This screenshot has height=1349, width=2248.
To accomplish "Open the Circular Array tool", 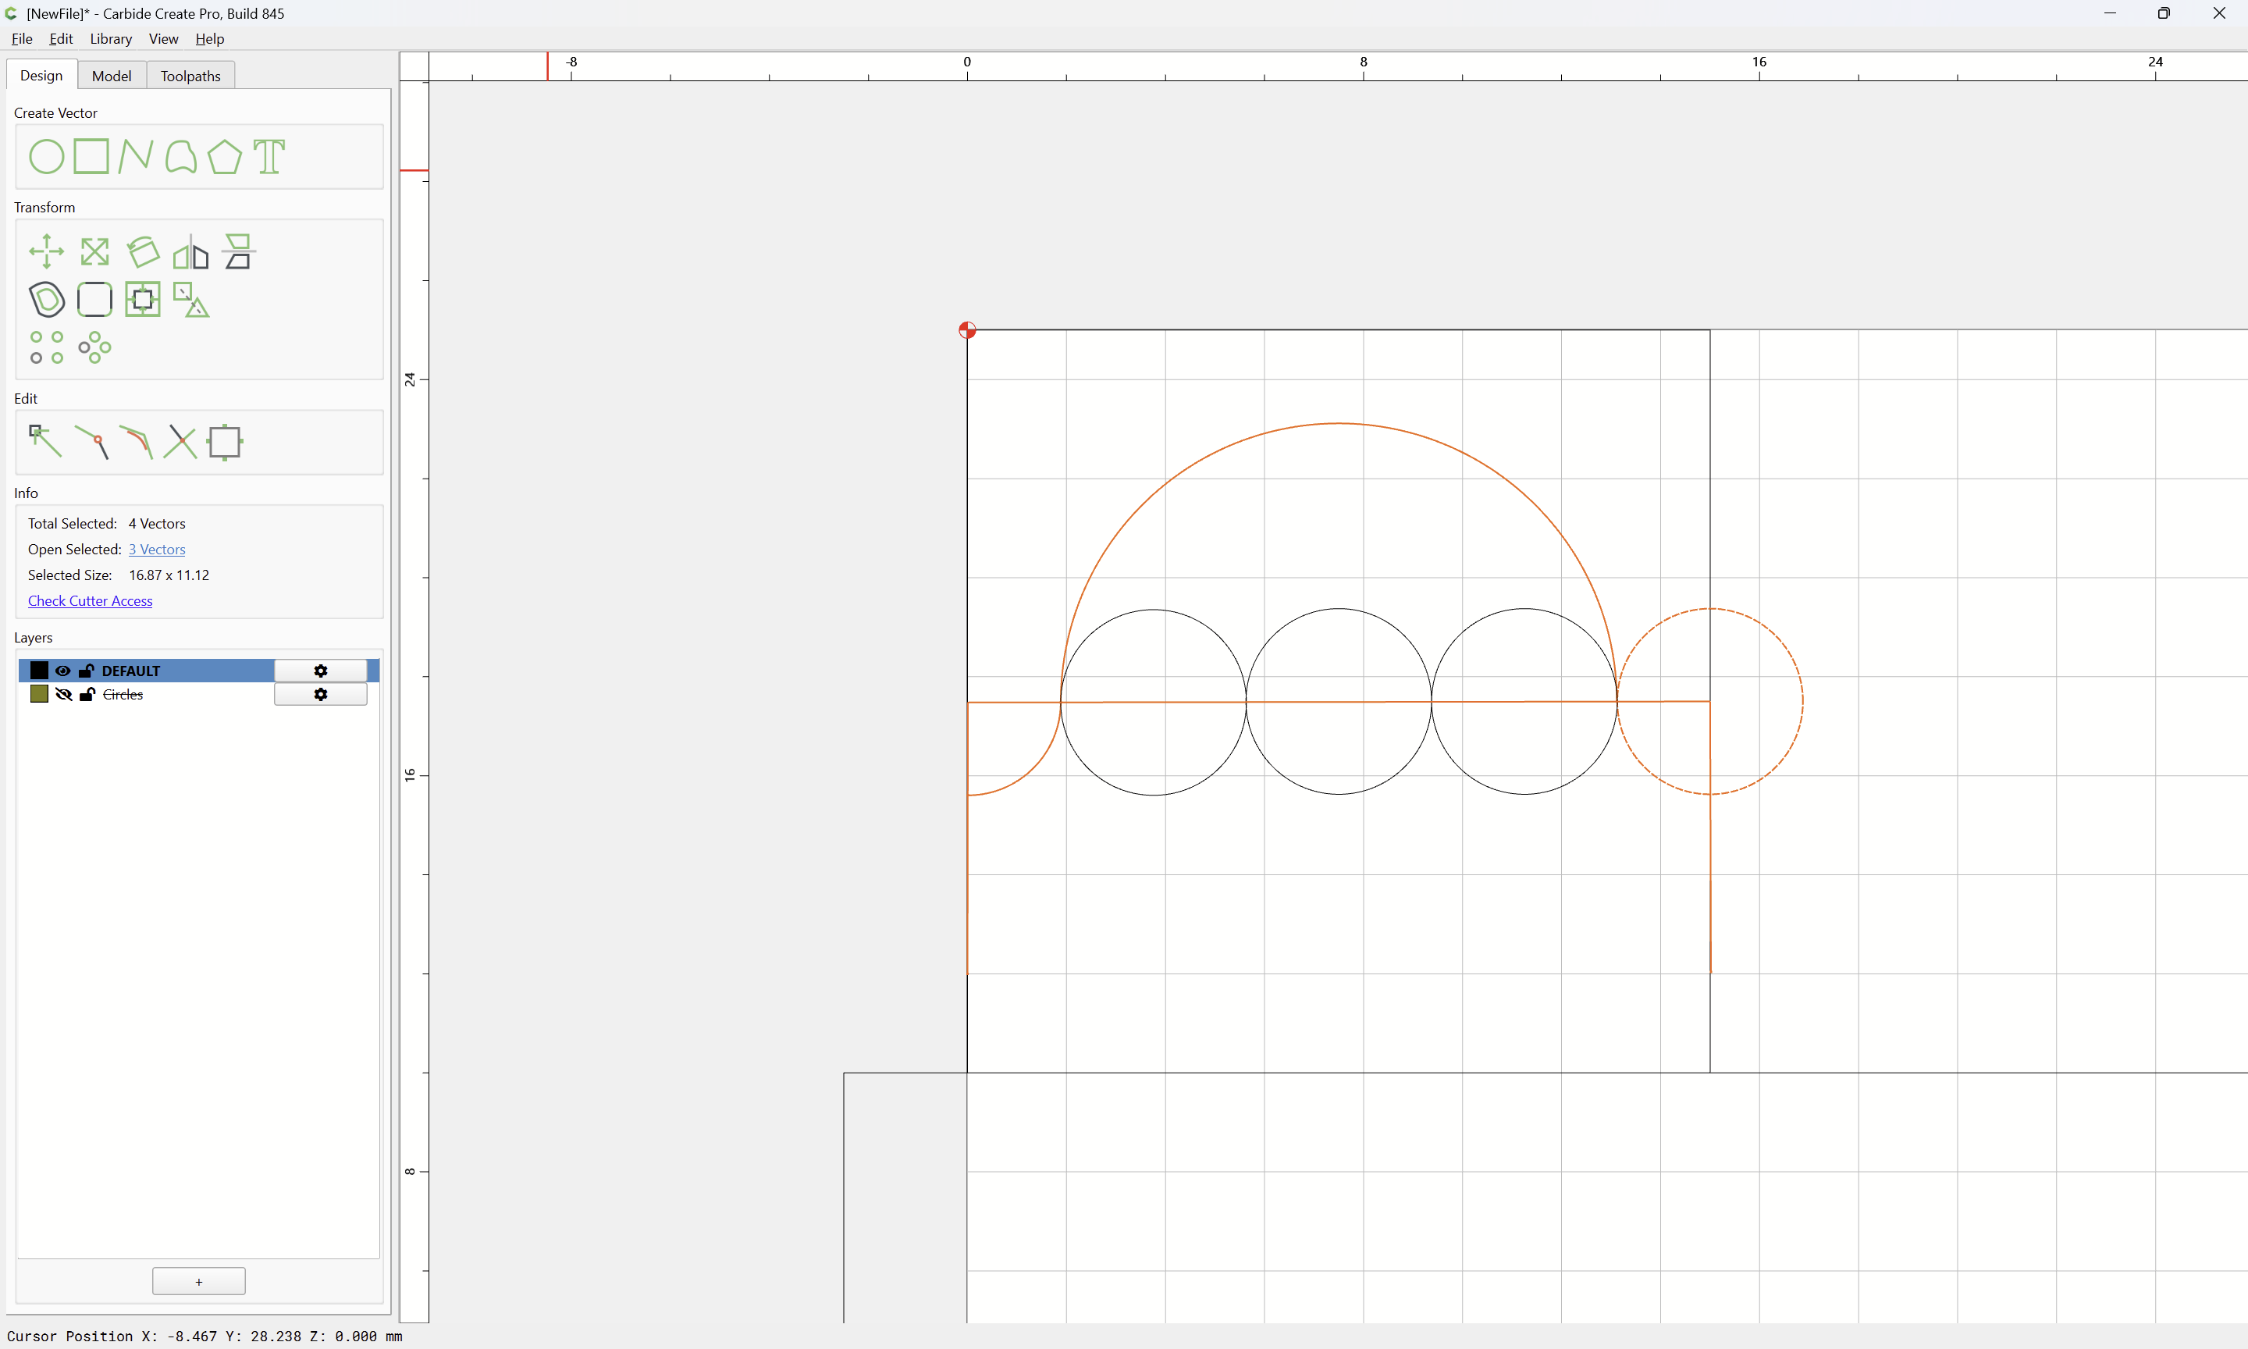I will (94, 347).
